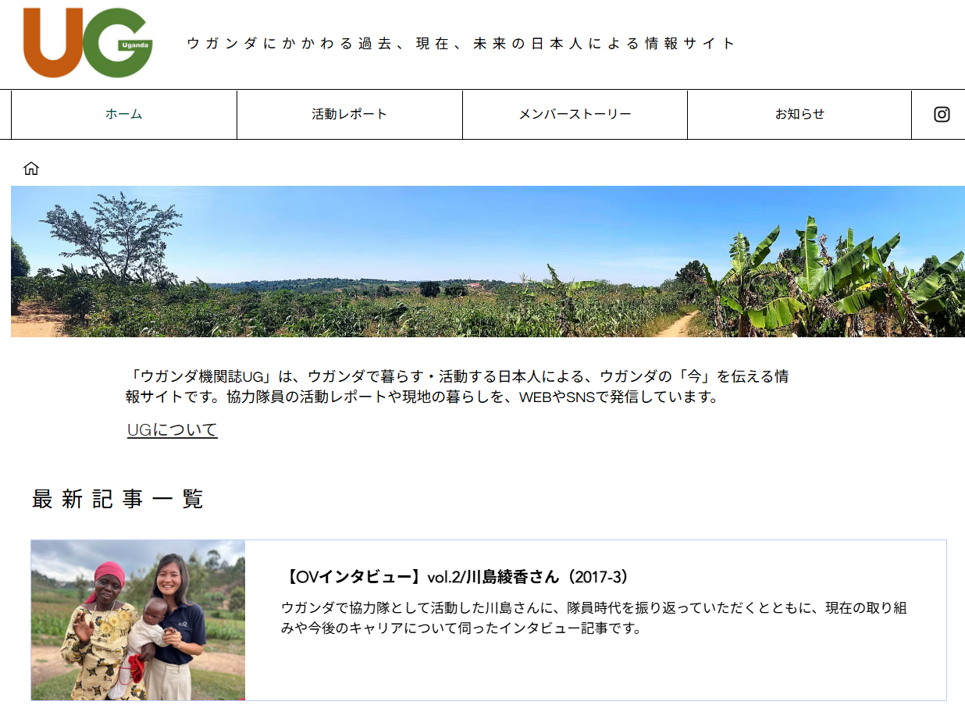Open the OVインタビュー vol.2 article title
The height and width of the screenshot is (712, 965).
click(x=455, y=577)
